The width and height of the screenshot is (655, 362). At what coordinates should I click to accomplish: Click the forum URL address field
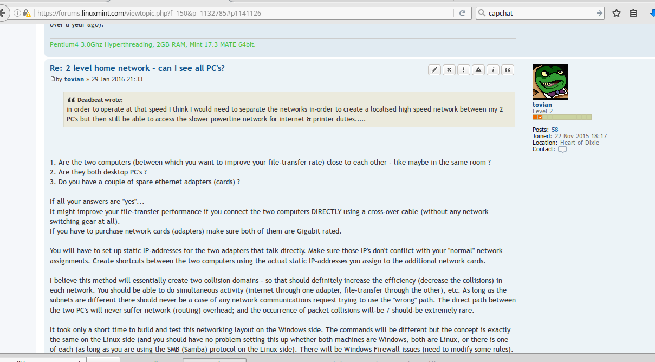[245, 13]
